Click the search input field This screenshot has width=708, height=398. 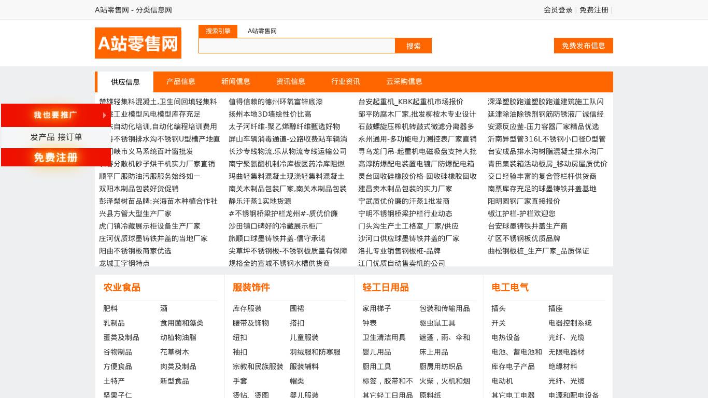point(297,46)
